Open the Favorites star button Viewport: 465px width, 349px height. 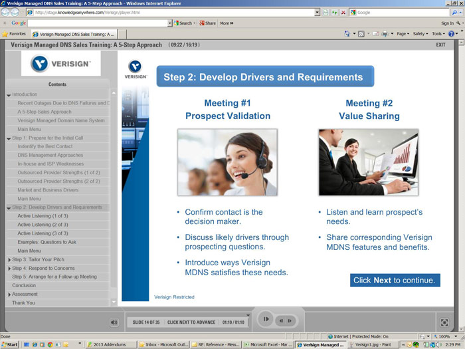coord(15,33)
